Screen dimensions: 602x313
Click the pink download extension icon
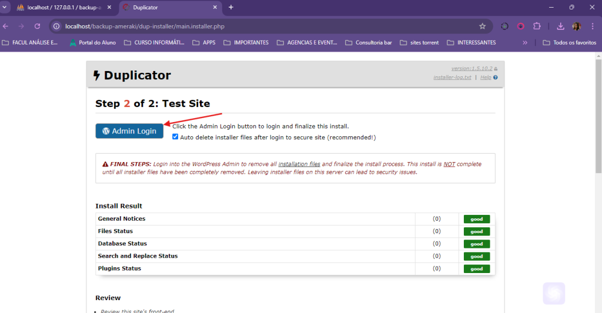[521, 26]
